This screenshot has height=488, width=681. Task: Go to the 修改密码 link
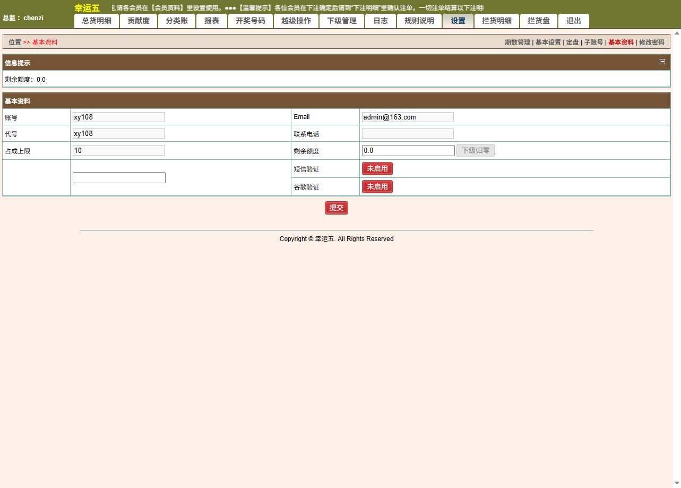[651, 42]
